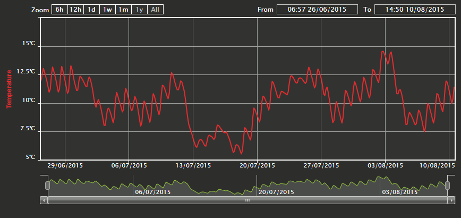
Task: Choose the 1w zoom range
Action: click(x=108, y=10)
